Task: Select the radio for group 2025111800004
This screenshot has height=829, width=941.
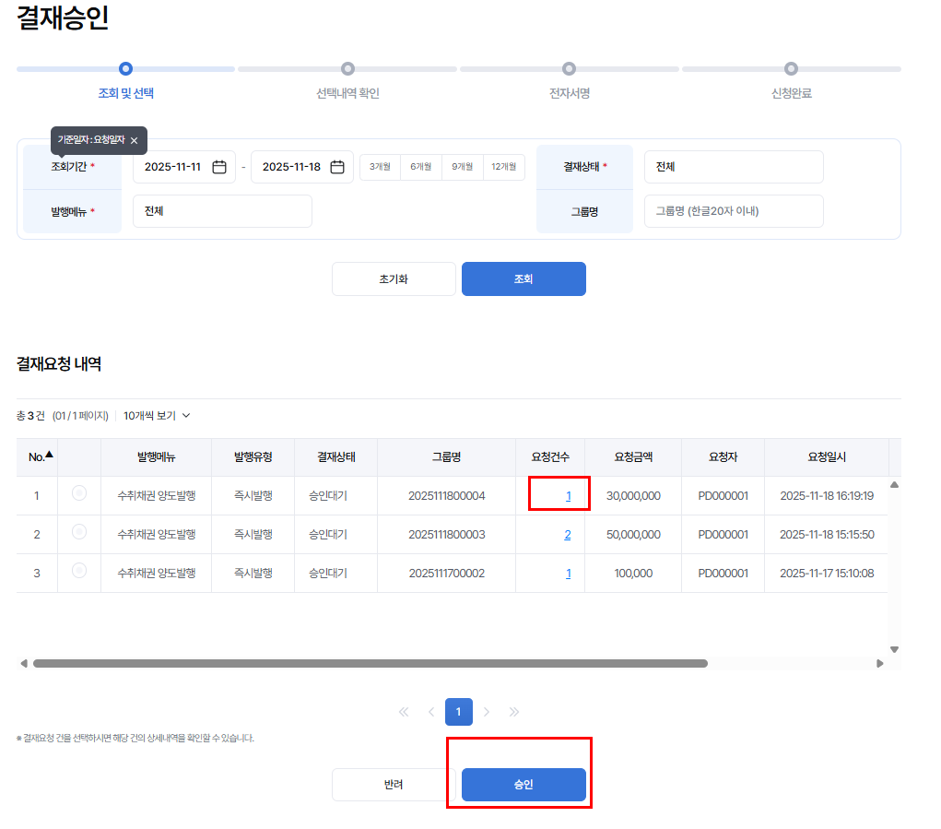Action: 79,493
